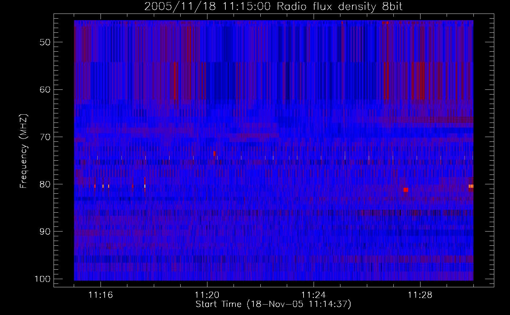Click the 50 frequency tick label
Image resolution: width=510 pixels, height=315 pixels.
45,42
